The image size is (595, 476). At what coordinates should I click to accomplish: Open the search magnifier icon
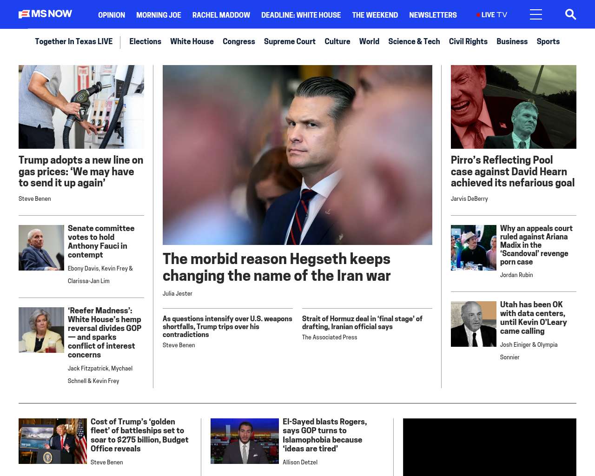click(x=570, y=14)
